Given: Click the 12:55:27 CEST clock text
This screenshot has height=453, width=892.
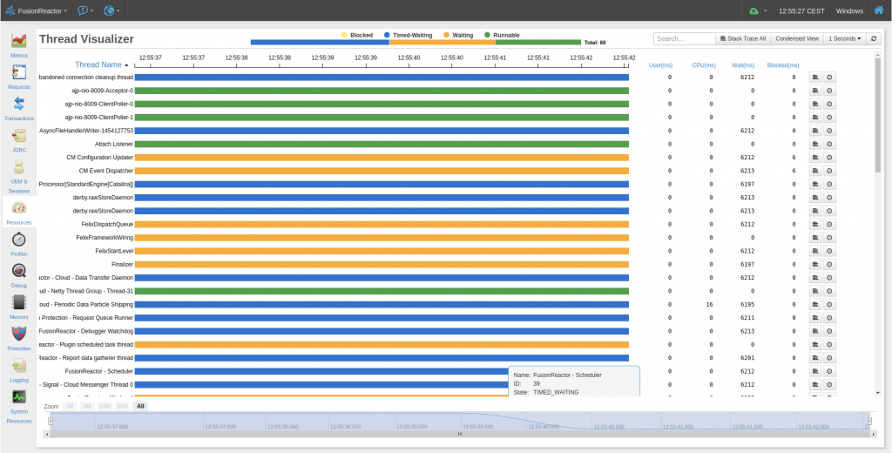Looking at the screenshot, I should (802, 10).
